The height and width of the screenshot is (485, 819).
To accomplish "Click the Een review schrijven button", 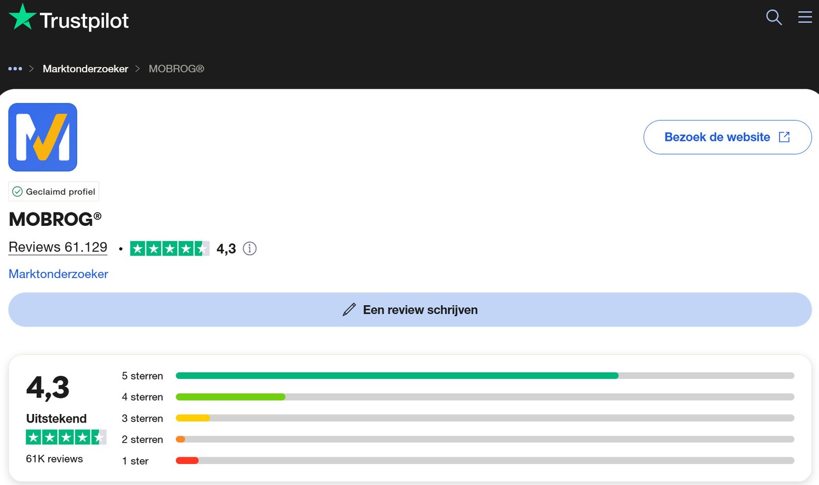I will pyautogui.click(x=409, y=309).
